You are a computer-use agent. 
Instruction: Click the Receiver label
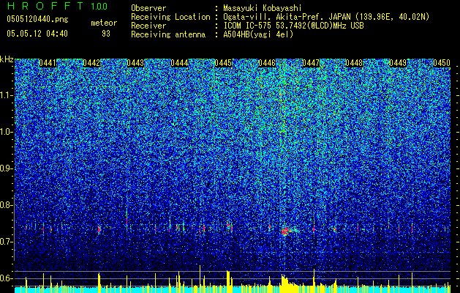[x=148, y=26]
